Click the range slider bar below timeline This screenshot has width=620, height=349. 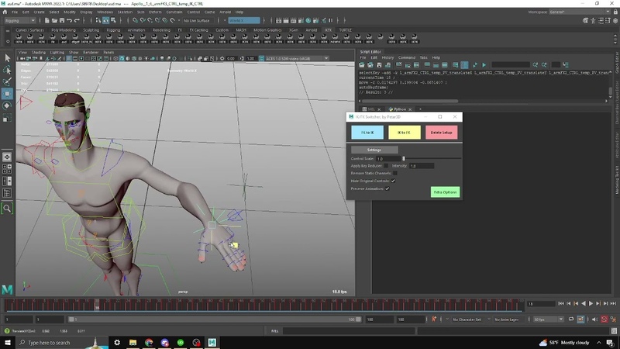click(215, 320)
